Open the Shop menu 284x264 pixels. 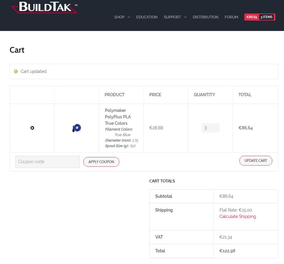[119, 17]
